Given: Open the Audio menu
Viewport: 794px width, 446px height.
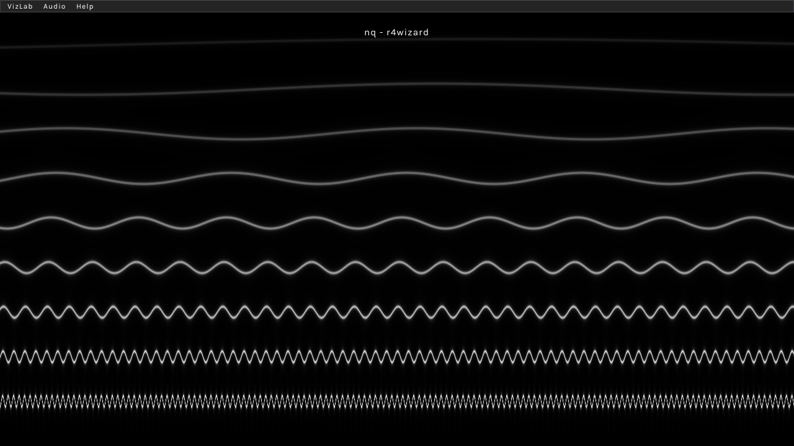Looking at the screenshot, I should click(55, 6).
